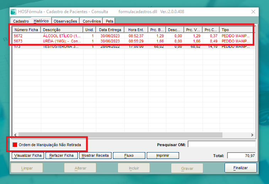Click the red legend color square
This screenshot has width=269, height=184.
pyautogui.click(x=15, y=145)
